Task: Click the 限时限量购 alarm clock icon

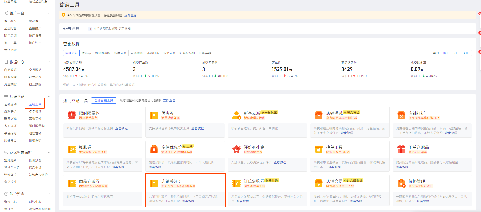Action: click(72, 115)
